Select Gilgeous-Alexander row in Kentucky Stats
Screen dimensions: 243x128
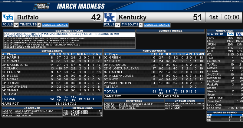pyautogui.click(x=154, y=68)
